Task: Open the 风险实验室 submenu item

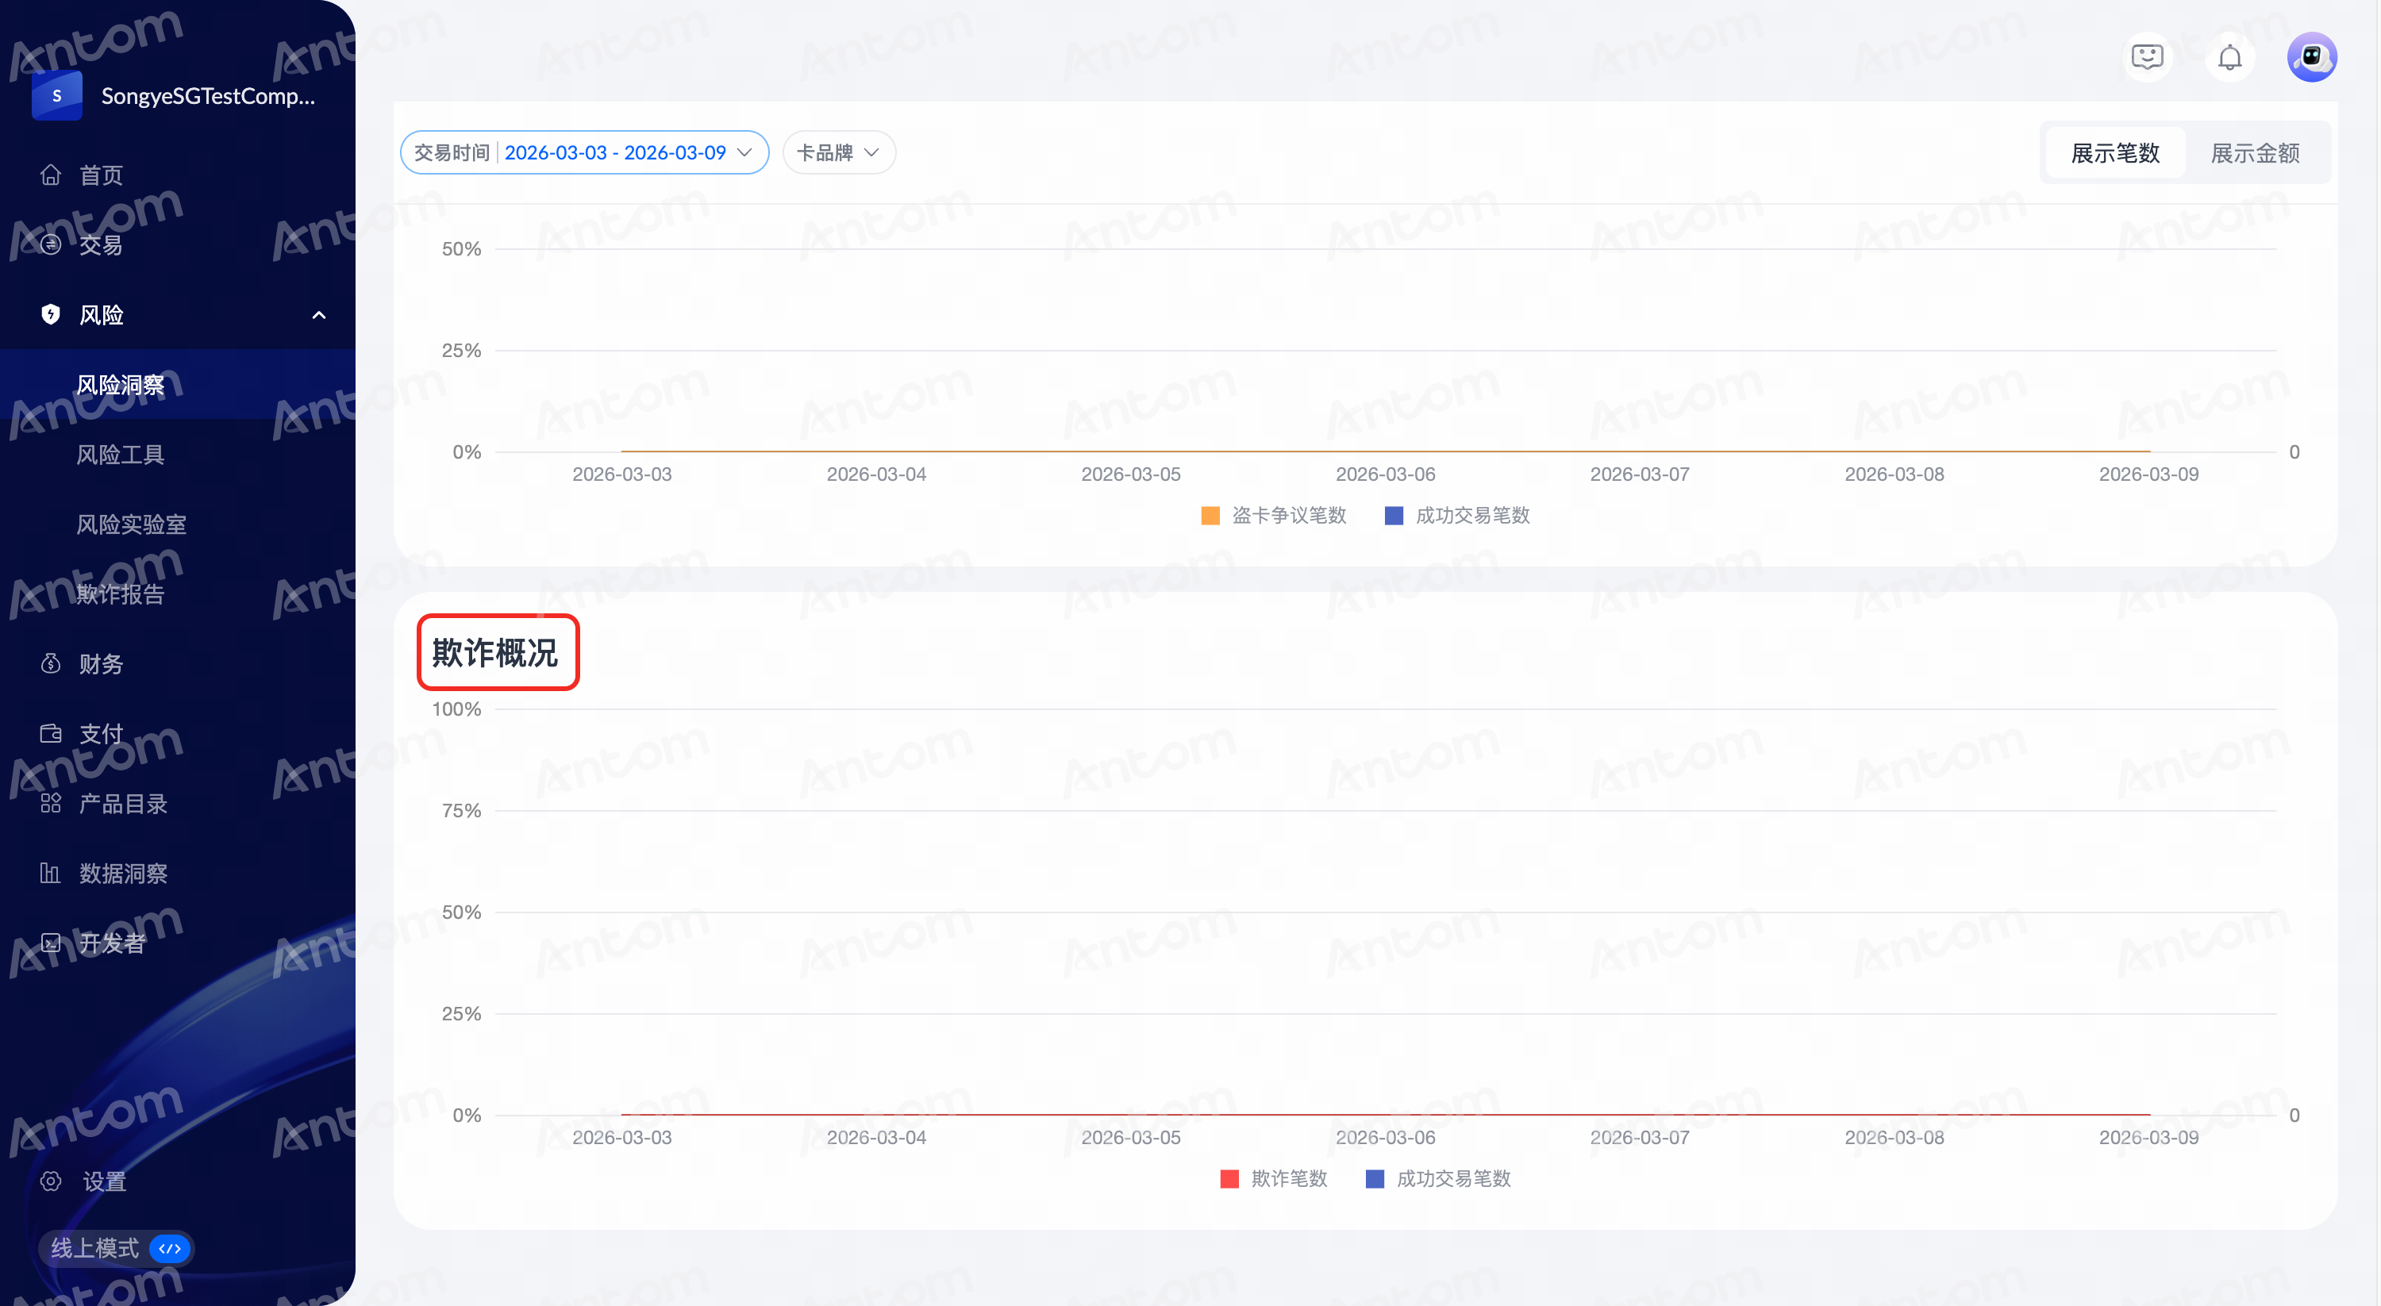Action: [131, 524]
